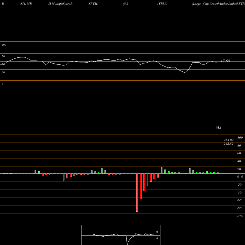Viewport: 245px width, 245px height.
Task: Select the 'SI MunafaSutraR' header text
Action: coord(60,4)
